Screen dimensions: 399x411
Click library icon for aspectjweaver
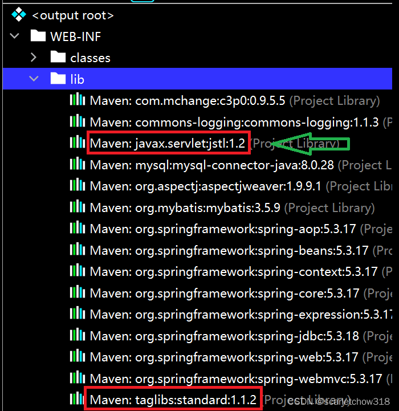(x=78, y=185)
